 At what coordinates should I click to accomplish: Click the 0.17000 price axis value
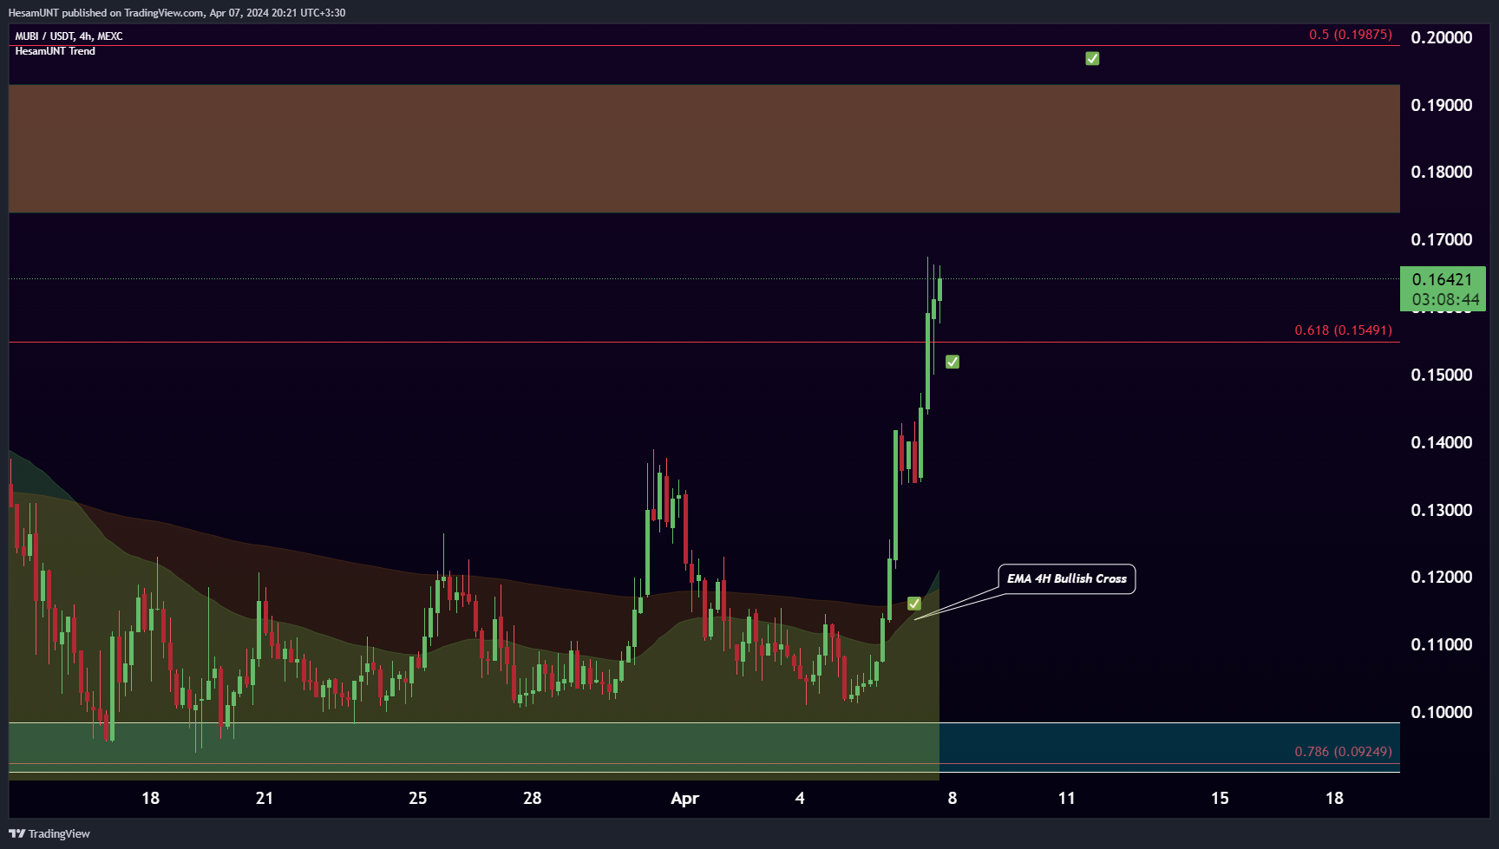pyautogui.click(x=1441, y=239)
